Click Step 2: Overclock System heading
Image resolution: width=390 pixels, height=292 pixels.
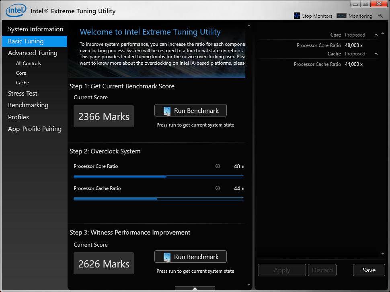tap(105, 151)
